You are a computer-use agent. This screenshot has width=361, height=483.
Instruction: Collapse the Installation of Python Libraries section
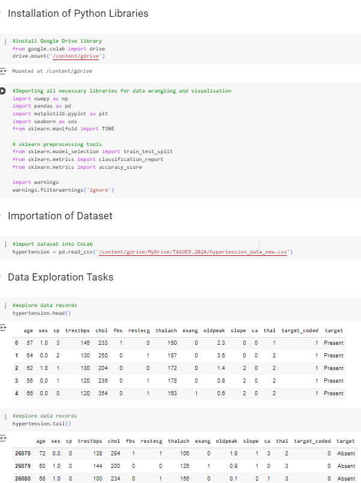pyautogui.click(x=1, y=13)
